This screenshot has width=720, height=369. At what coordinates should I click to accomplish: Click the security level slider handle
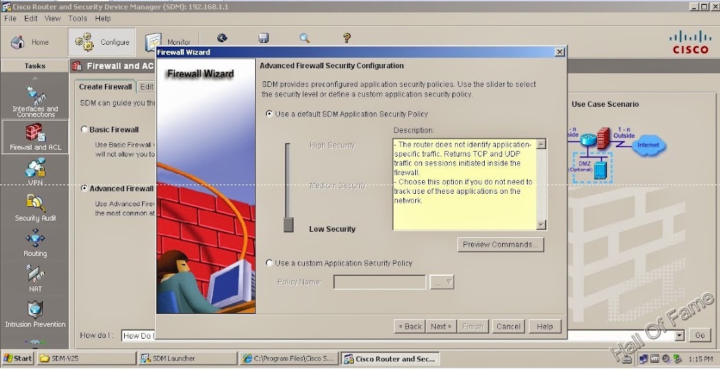(288, 225)
